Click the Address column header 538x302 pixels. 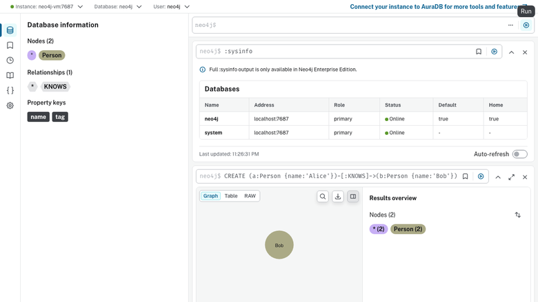point(264,105)
